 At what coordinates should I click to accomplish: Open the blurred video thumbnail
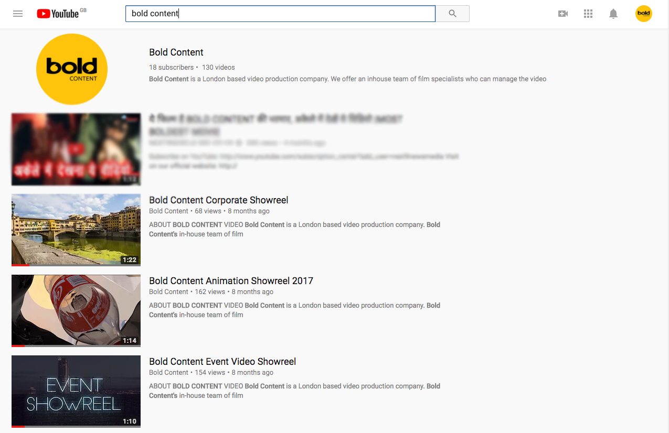pos(76,149)
